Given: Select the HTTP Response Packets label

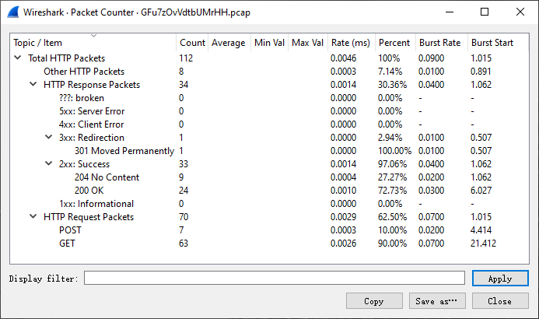Looking at the screenshot, I should (92, 85).
